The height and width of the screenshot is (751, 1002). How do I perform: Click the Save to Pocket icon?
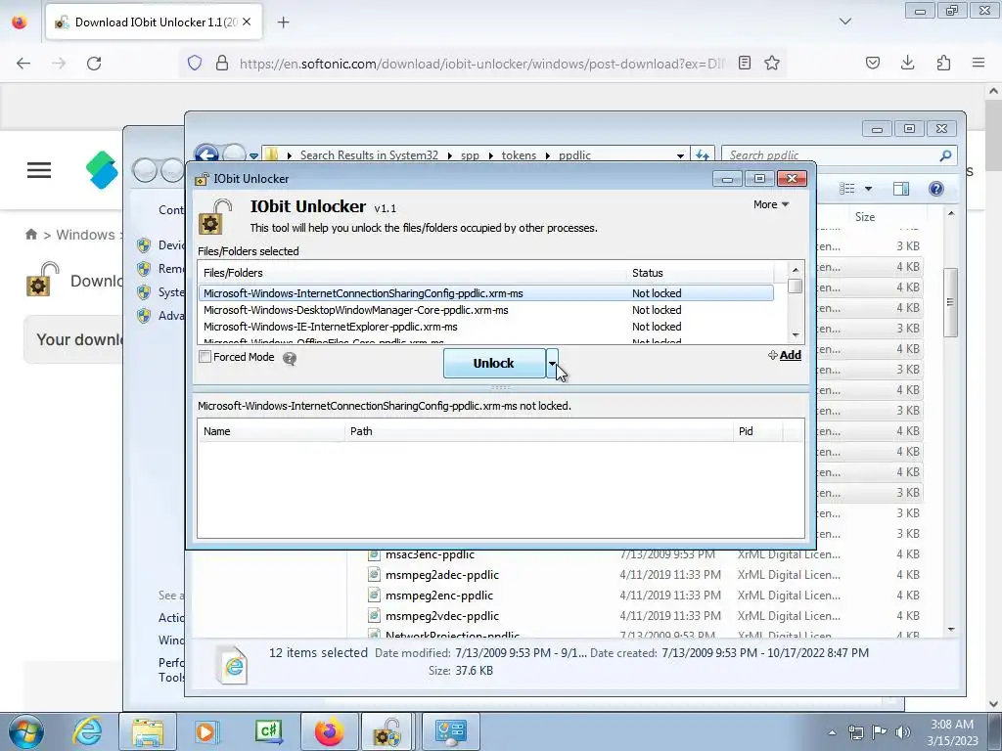(x=872, y=63)
